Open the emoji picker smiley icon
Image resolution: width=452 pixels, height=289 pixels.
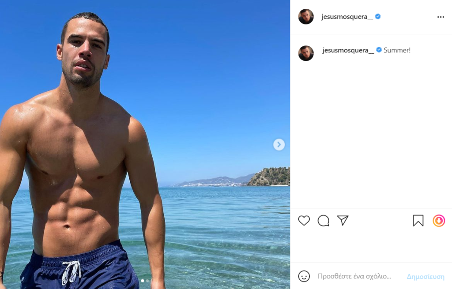[x=304, y=276]
